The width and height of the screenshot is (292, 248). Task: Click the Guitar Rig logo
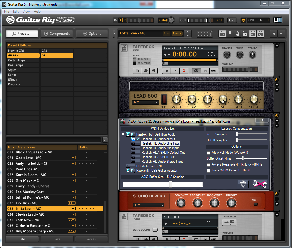click(40, 20)
